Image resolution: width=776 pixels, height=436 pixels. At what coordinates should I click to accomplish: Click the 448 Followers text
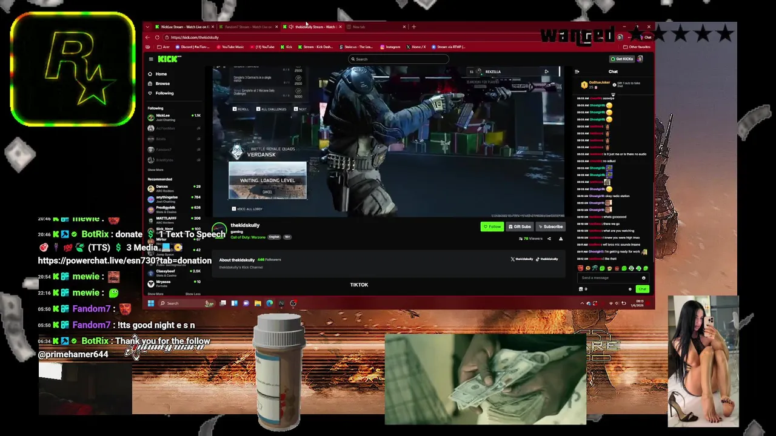pos(269,260)
